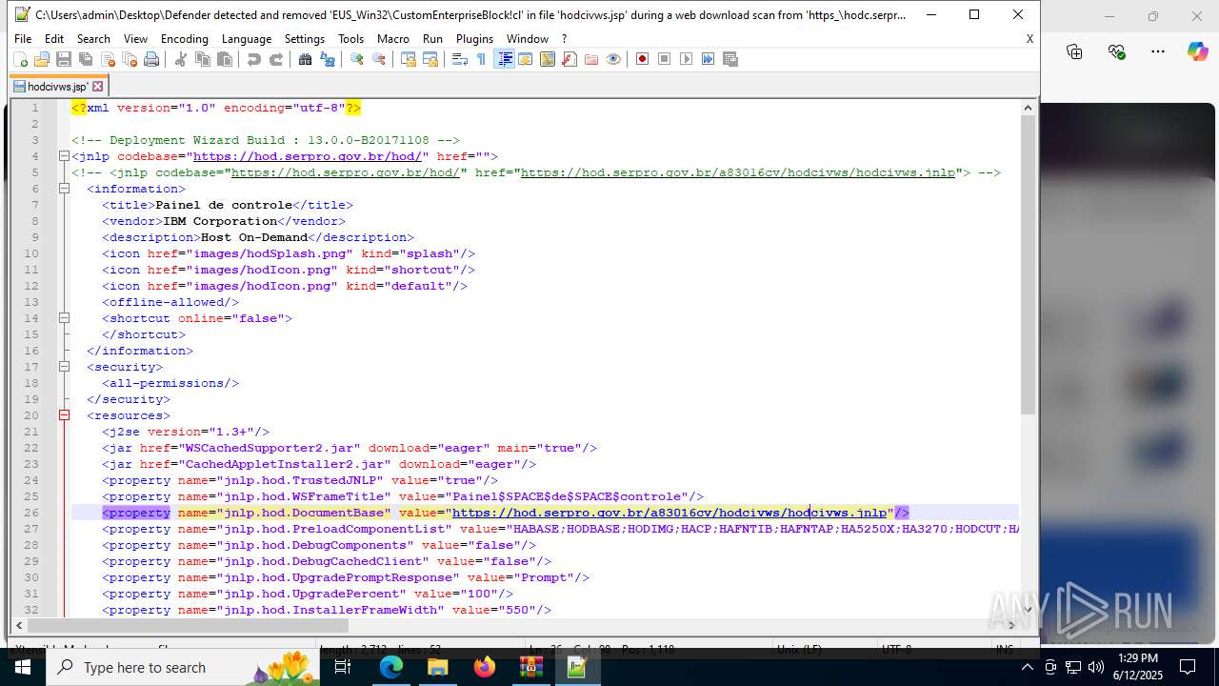Click the vertical scrollbar up arrow
Image resolution: width=1219 pixels, height=686 pixels.
pyautogui.click(x=1028, y=108)
